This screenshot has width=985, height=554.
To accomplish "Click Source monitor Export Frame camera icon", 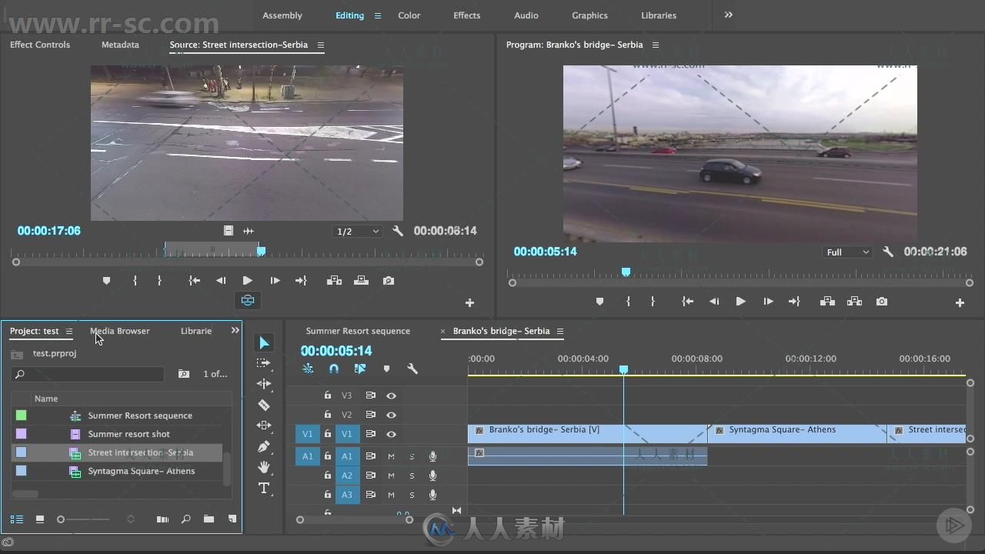I will click(x=389, y=281).
